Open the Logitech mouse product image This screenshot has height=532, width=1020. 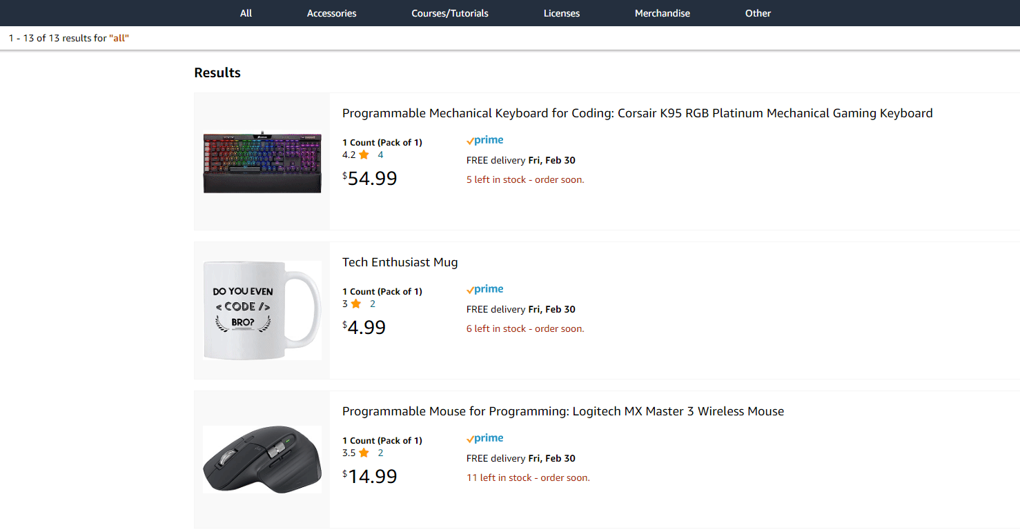(262, 460)
